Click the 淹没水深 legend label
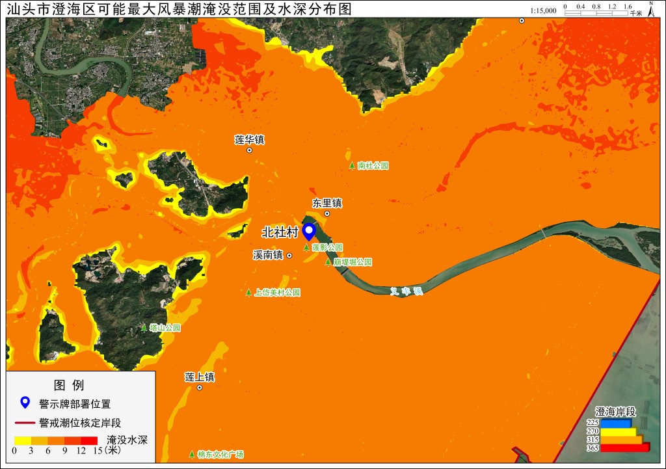Viewport: 666px width, 469px height. click(x=127, y=440)
